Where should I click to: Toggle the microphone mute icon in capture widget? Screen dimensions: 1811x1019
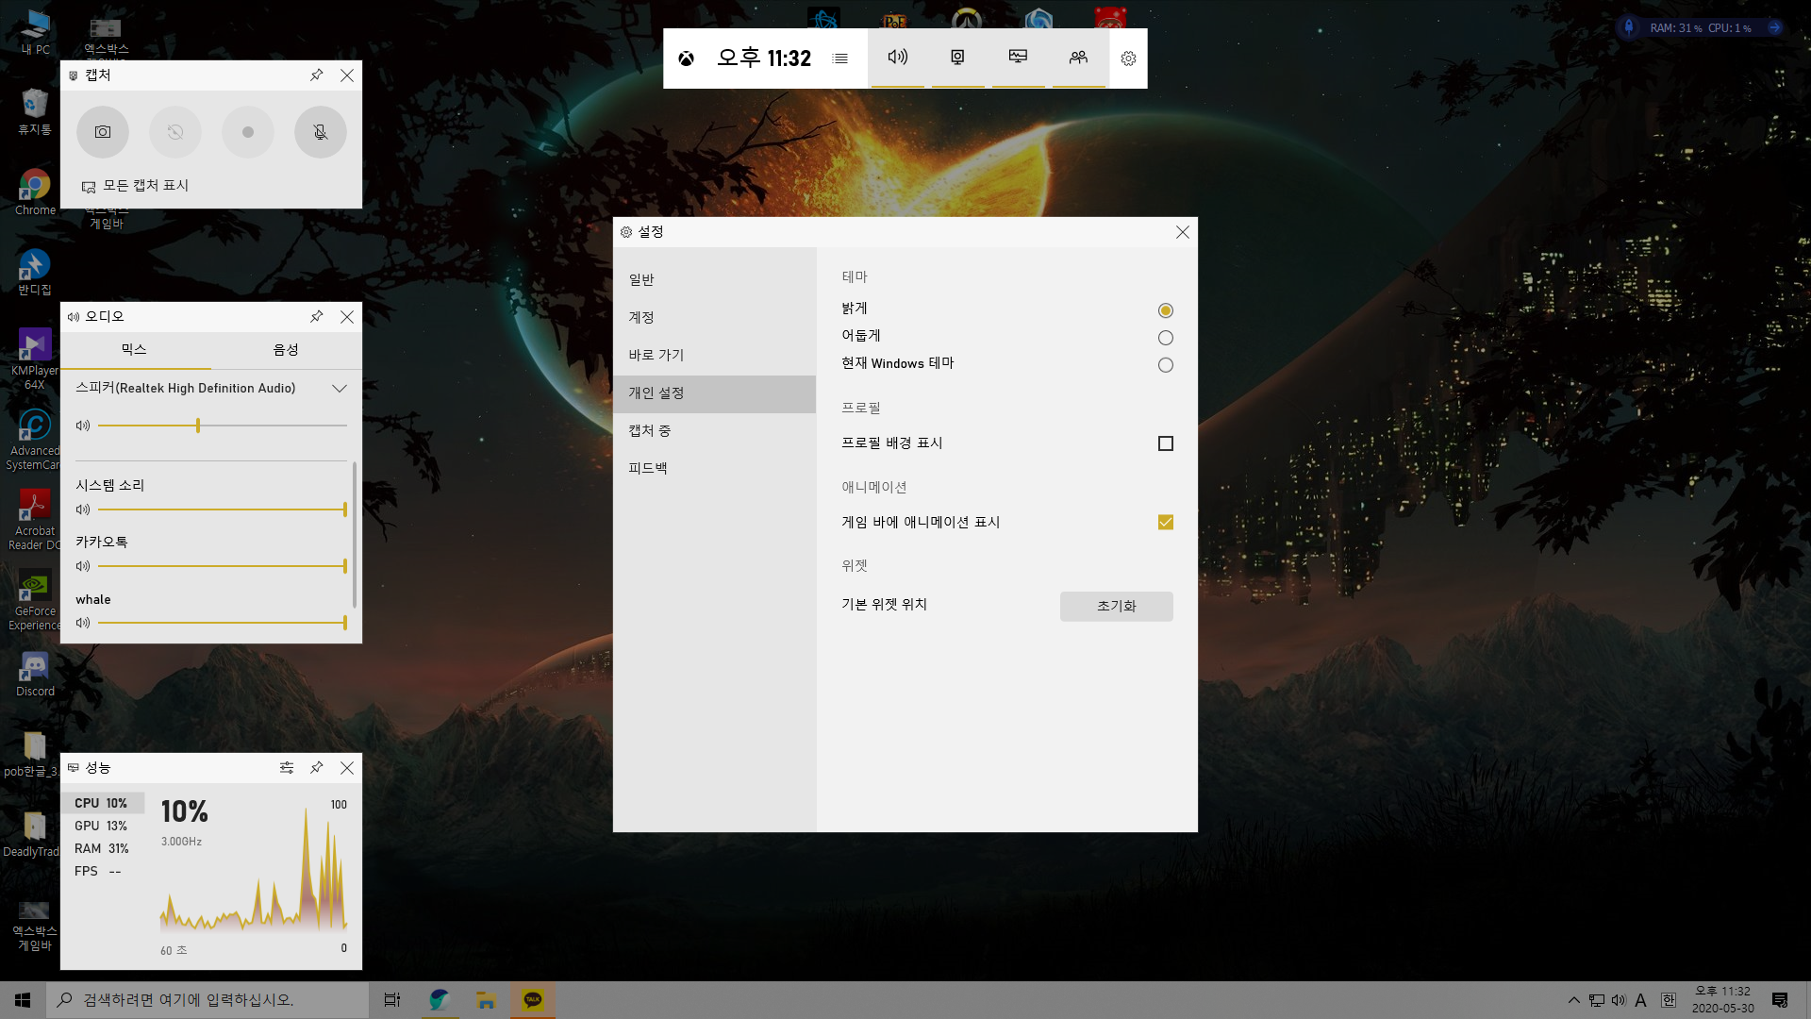pos(321,132)
